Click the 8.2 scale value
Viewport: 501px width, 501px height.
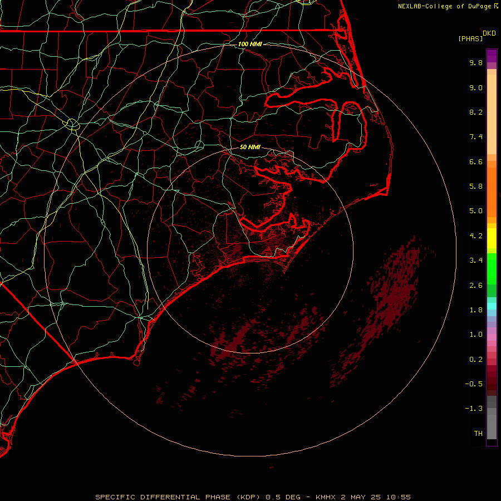click(476, 112)
